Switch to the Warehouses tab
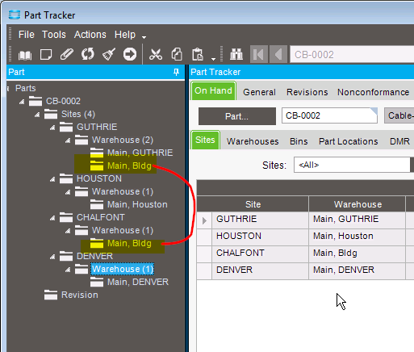Screen dimensions: 414x352 point(253,141)
